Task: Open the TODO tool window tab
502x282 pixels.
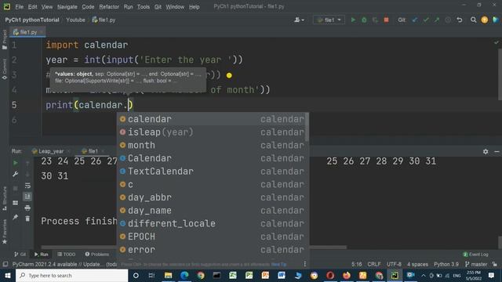Action: pyautogui.click(x=66, y=255)
